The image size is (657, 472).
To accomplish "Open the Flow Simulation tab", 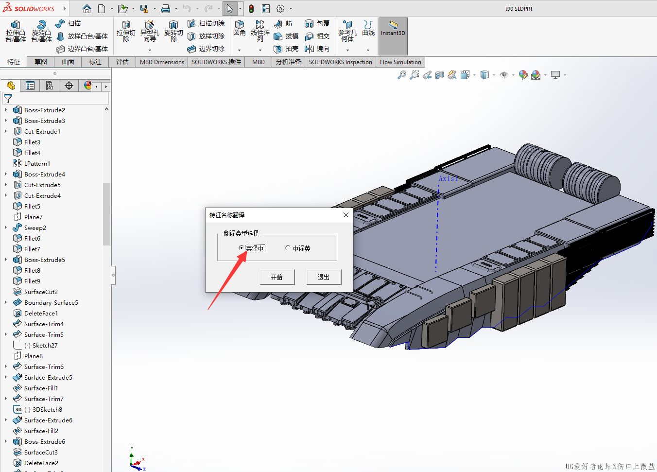I will (x=400, y=62).
